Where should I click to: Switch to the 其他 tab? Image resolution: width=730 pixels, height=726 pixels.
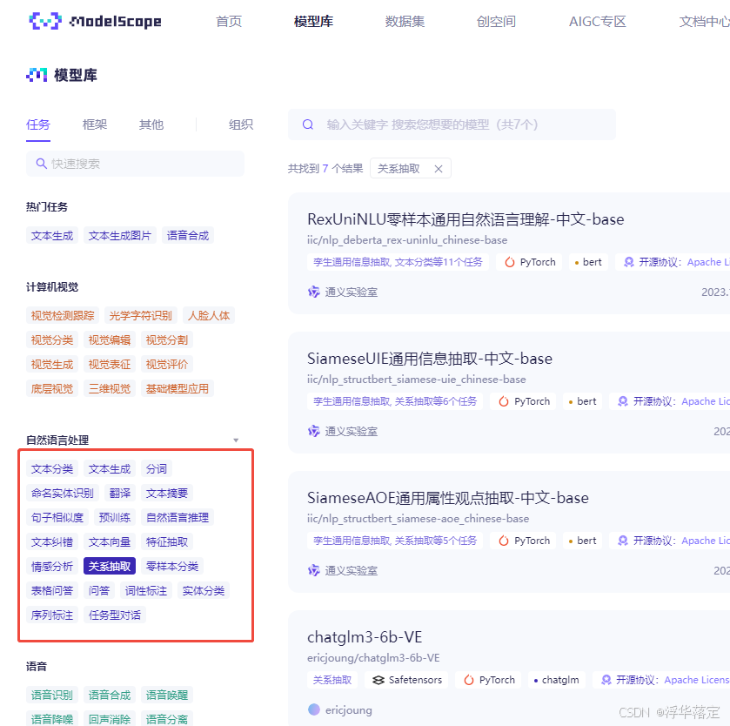(151, 124)
